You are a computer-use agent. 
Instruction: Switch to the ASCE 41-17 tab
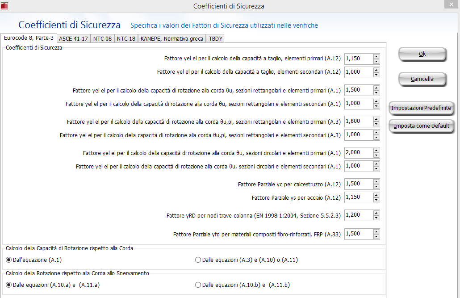pos(74,38)
